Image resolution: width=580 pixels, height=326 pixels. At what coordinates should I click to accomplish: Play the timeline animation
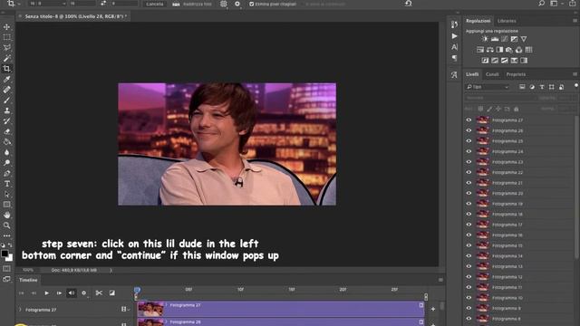click(x=46, y=293)
